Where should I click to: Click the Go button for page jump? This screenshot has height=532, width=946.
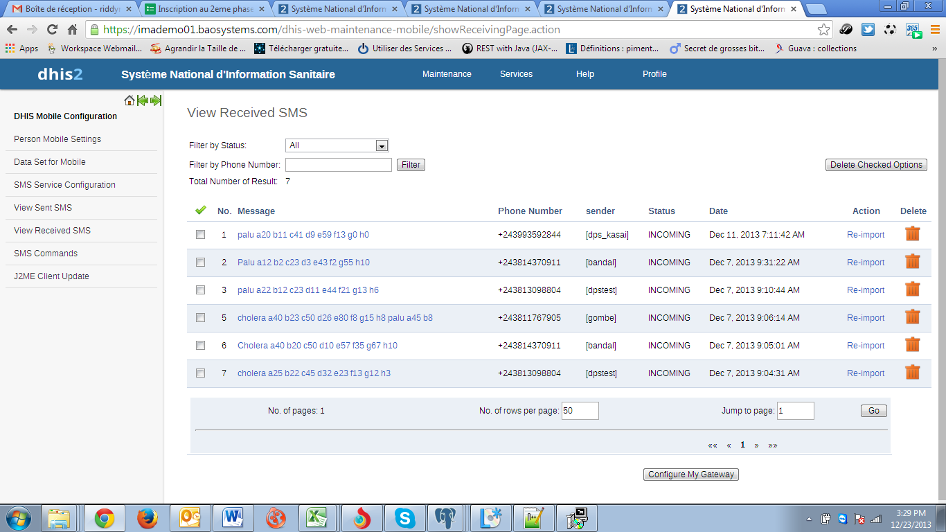(874, 411)
